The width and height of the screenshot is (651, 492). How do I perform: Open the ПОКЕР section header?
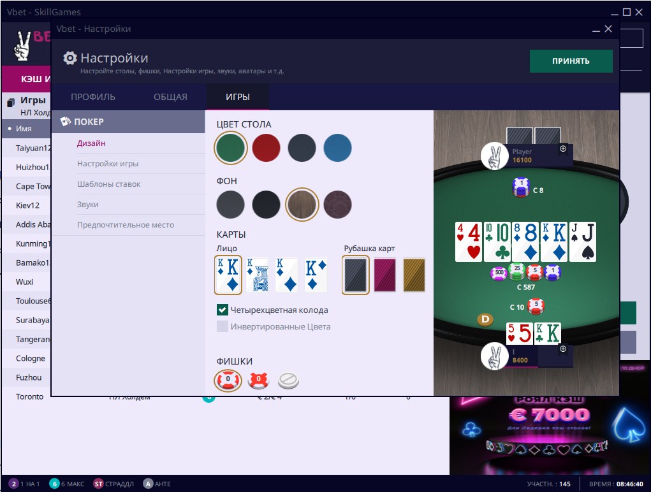[128, 122]
